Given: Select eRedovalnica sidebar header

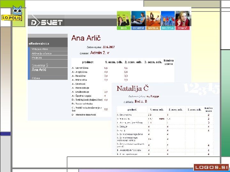Looking at the screenshot, I should (39, 44).
